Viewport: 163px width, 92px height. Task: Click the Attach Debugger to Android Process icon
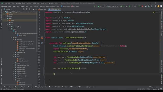(140, 6)
